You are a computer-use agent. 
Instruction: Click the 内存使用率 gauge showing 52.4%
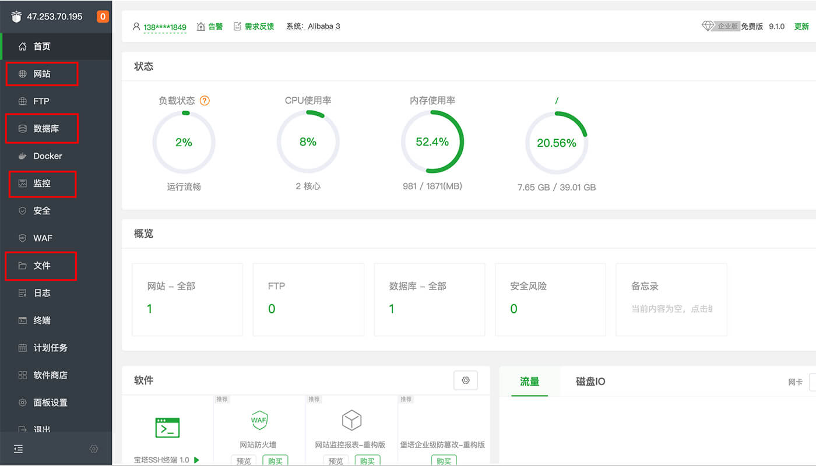coord(432,142)
